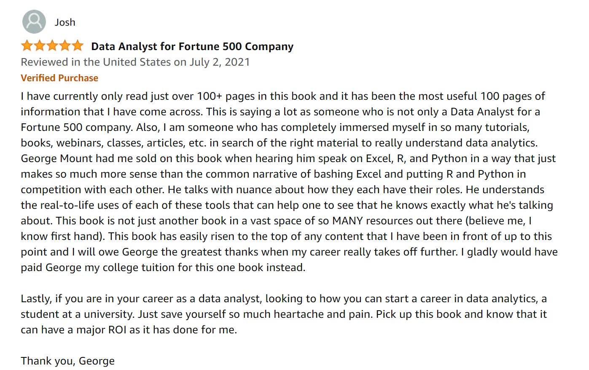Click the second star of the rating
The width and height of the screenshot is (589, 370).
(40, 45)
